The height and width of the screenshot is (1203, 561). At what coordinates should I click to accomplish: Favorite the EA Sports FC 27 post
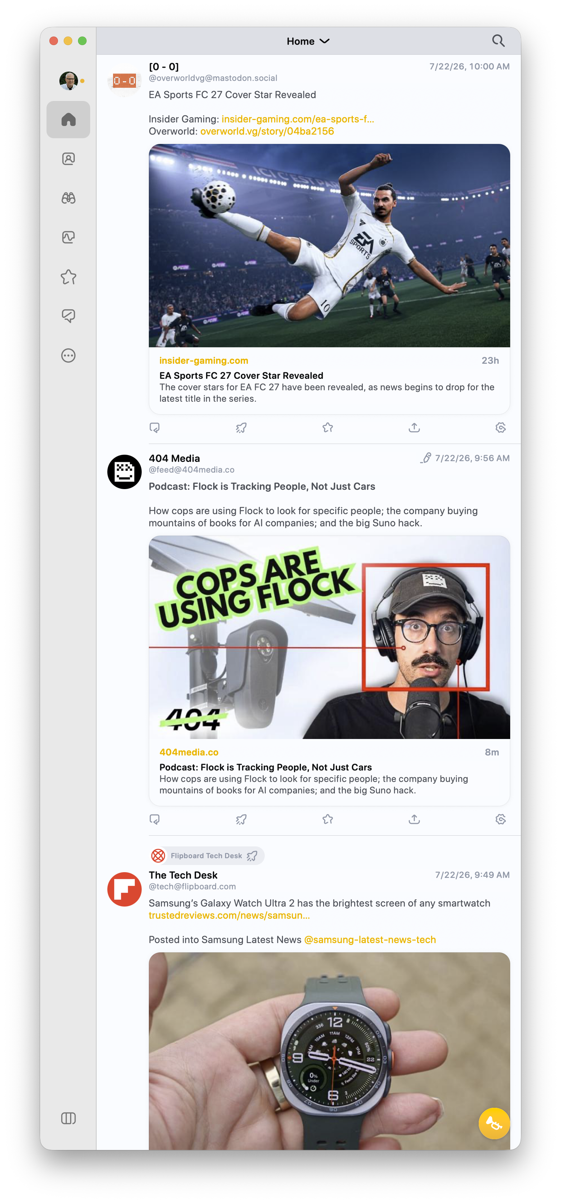[328, 427]
